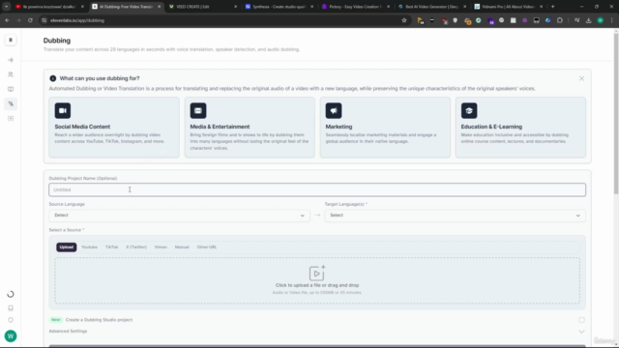Close the AI Dubbing browser tab

(x=159, y=7)
